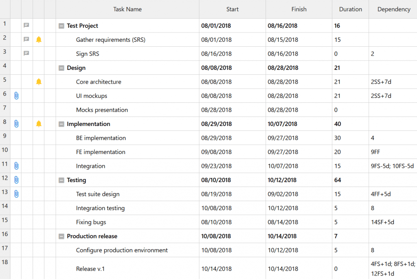Open the Integration task attachment paperclip

coord(16,166)
